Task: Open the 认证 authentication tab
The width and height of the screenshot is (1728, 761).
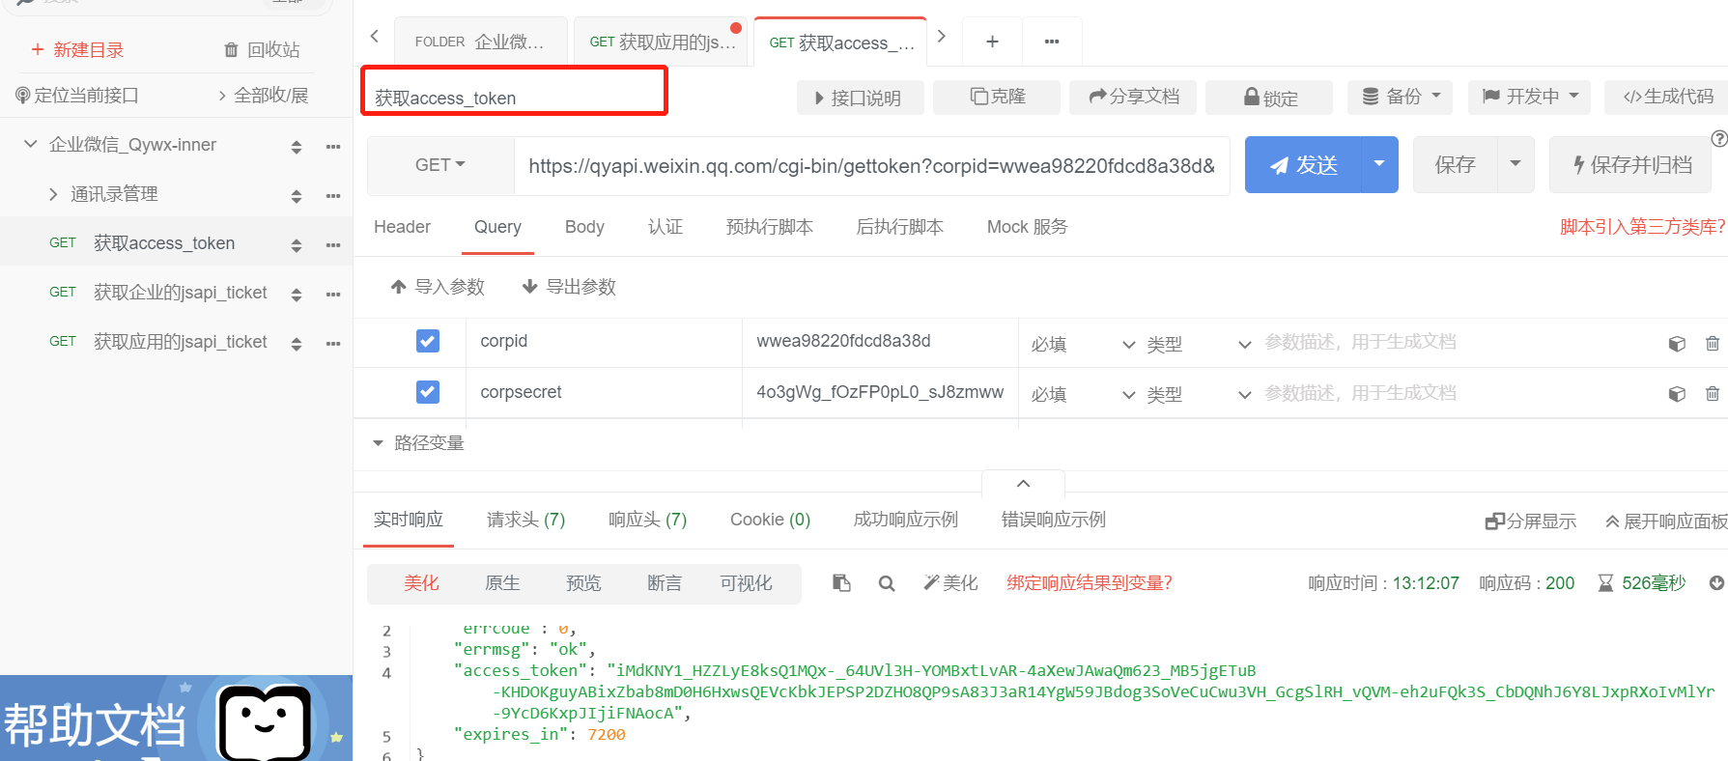Action: (666, 227)
